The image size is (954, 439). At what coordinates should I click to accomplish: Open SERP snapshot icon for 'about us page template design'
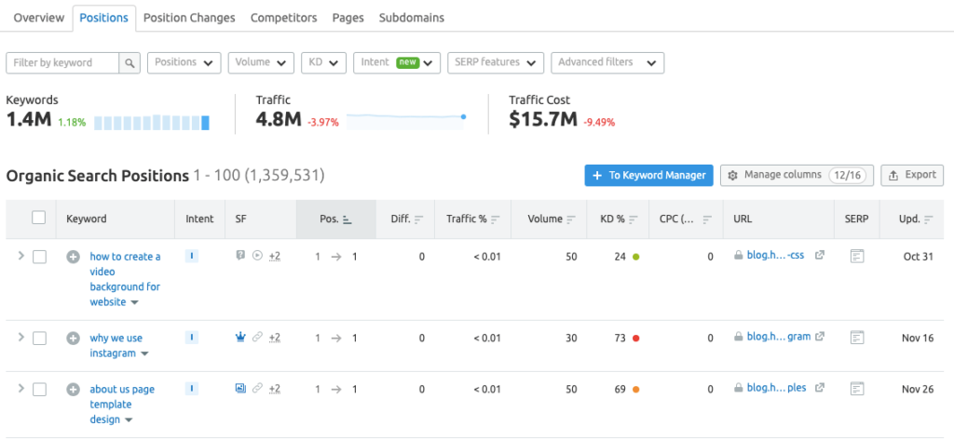coord(858,389)
